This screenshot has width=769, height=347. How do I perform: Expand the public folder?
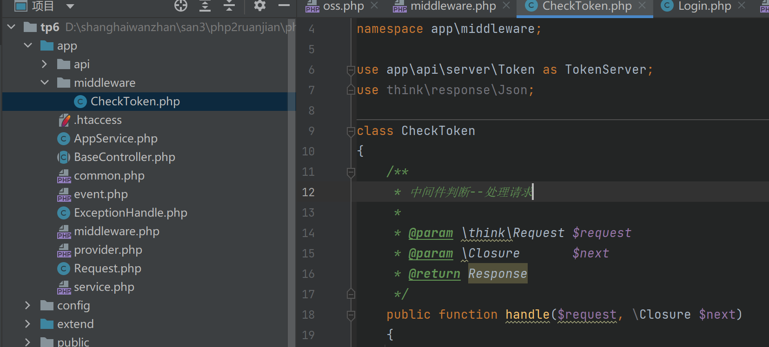(x=28, y=342)
